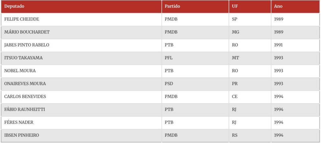This screenshot has width=321, height=143.
Task: Select the RS state cell
Action: [235, 135]
